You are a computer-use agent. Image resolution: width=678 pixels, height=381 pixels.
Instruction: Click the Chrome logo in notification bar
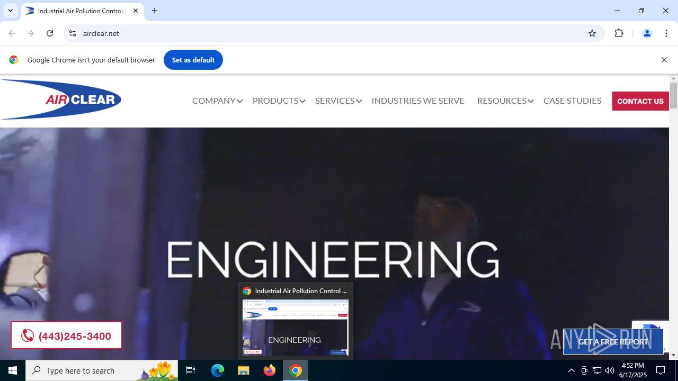coord(14,60)
